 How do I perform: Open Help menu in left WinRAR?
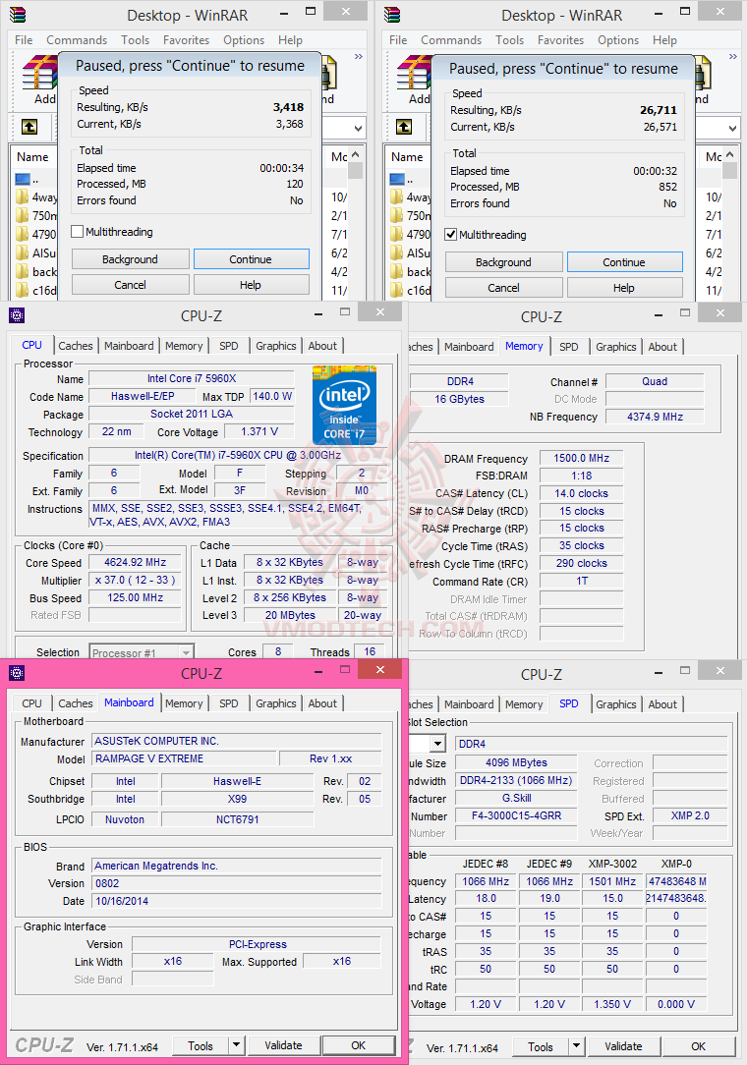click(290, 40)
